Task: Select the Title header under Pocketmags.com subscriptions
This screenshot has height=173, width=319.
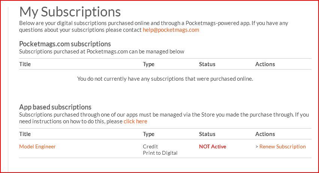Action: coord(25,64)
